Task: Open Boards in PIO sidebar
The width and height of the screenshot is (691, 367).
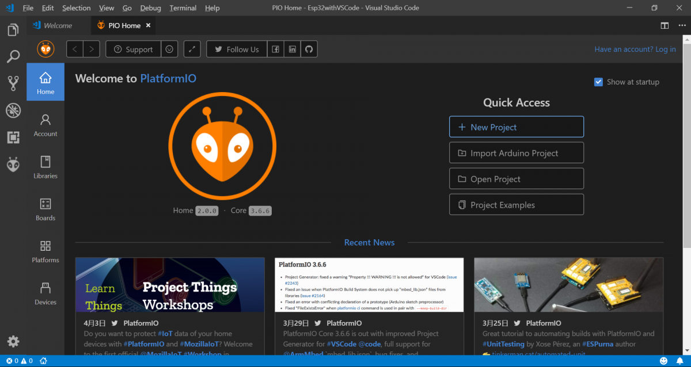Action: [x=45, y=209]
